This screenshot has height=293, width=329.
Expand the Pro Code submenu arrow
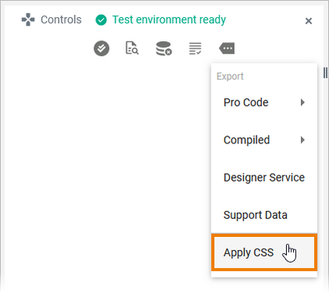pyautogui.click(x=302, y=102)
